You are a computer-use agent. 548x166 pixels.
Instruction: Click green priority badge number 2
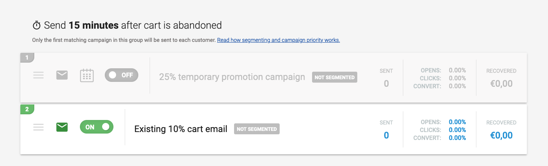coord(27,109)
